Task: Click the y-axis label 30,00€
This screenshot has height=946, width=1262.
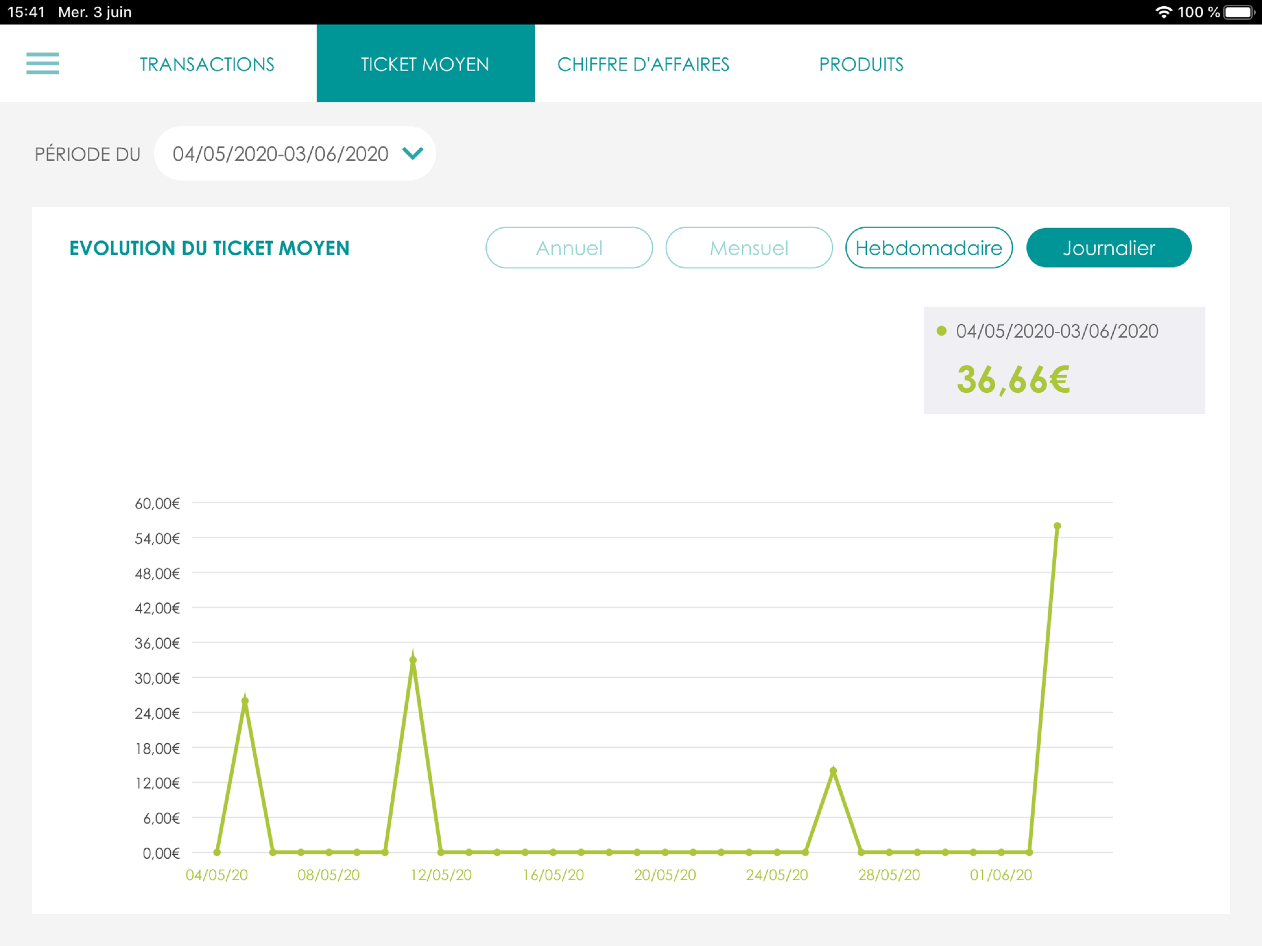Action: (158, 679)
